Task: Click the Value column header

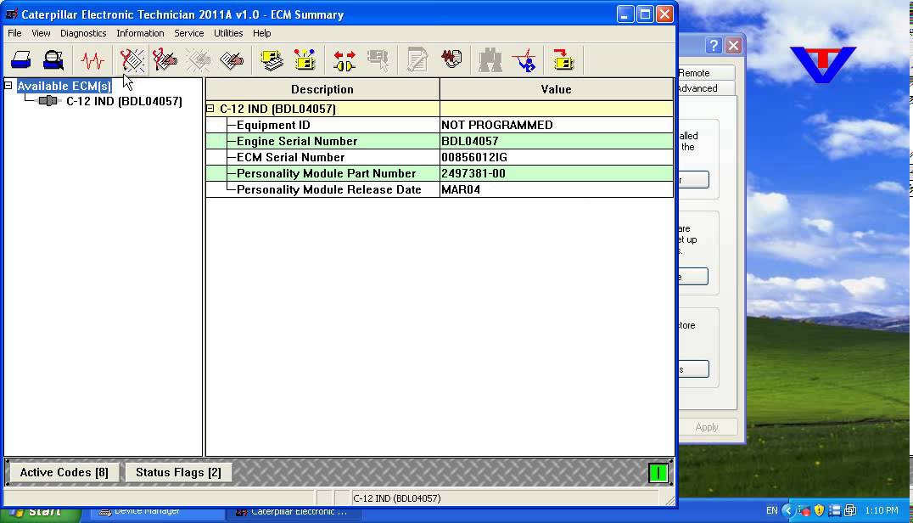Action: (x=556, y=89)
